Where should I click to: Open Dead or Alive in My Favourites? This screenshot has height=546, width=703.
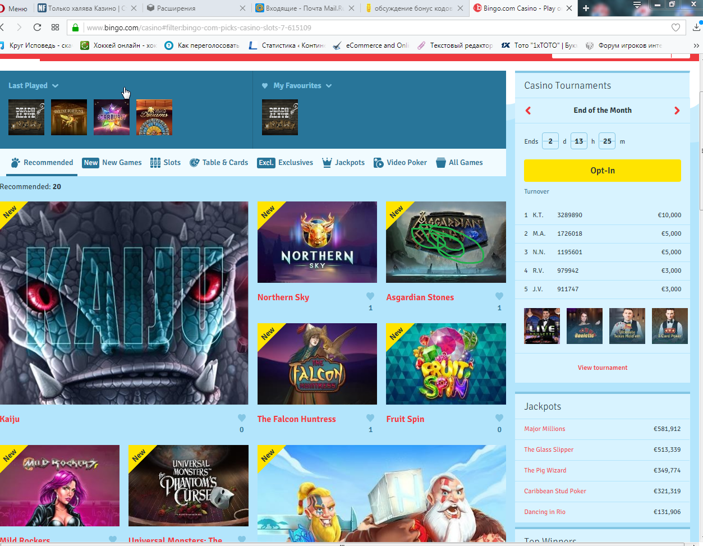click(x=280, y=117)
